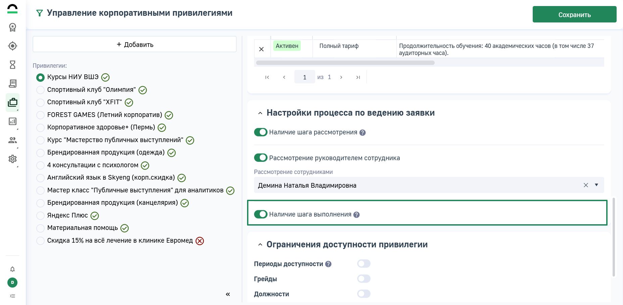Click the notifications bell icon
The height and width of the screenshot is (305, 623).
[x=12, y=269]
